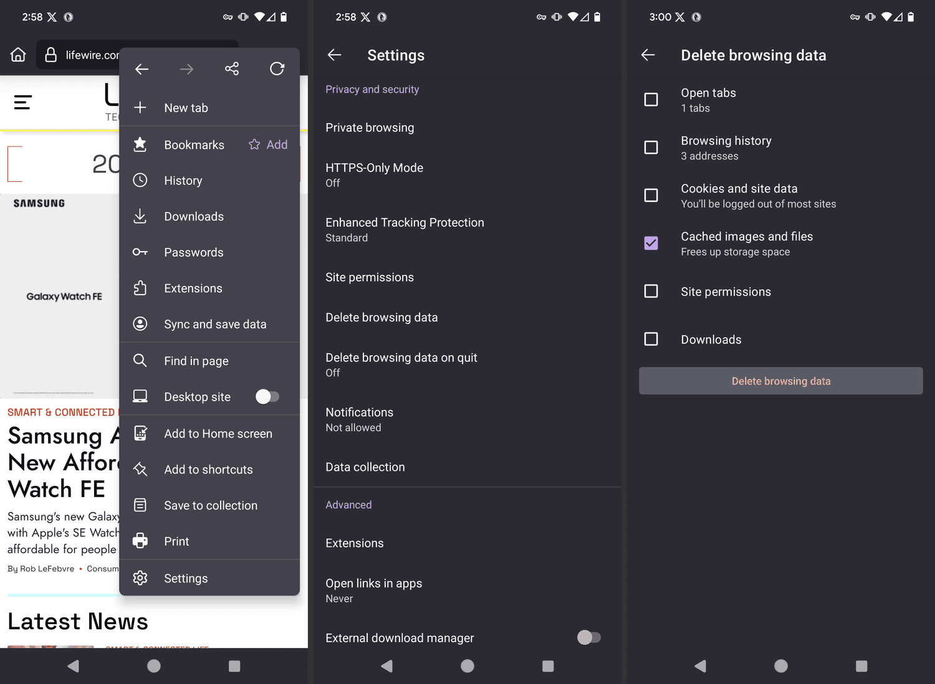Tap the share icon in browser menu
The width and height of the screenshot is (935, 684).
point(232,69)
